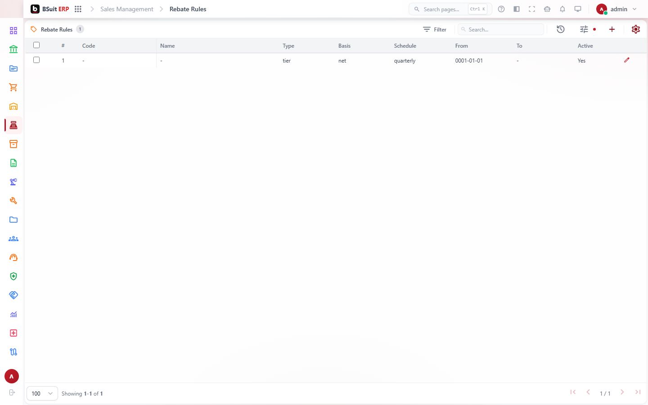Go to the previous page
The height and width of the screenshot is (405, 648).
click(588, 392)
